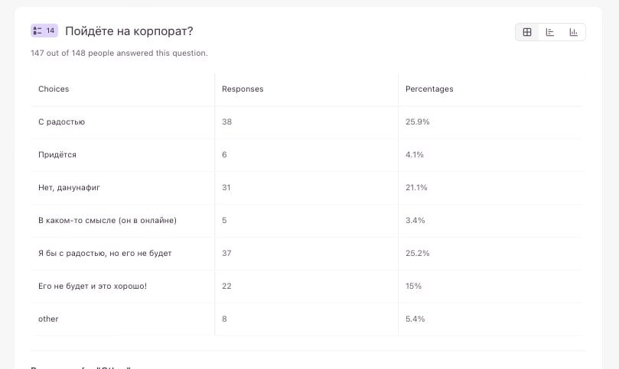Switch to horizontal bar chart view
619x369 pixels.
click(x=550, y=32)
